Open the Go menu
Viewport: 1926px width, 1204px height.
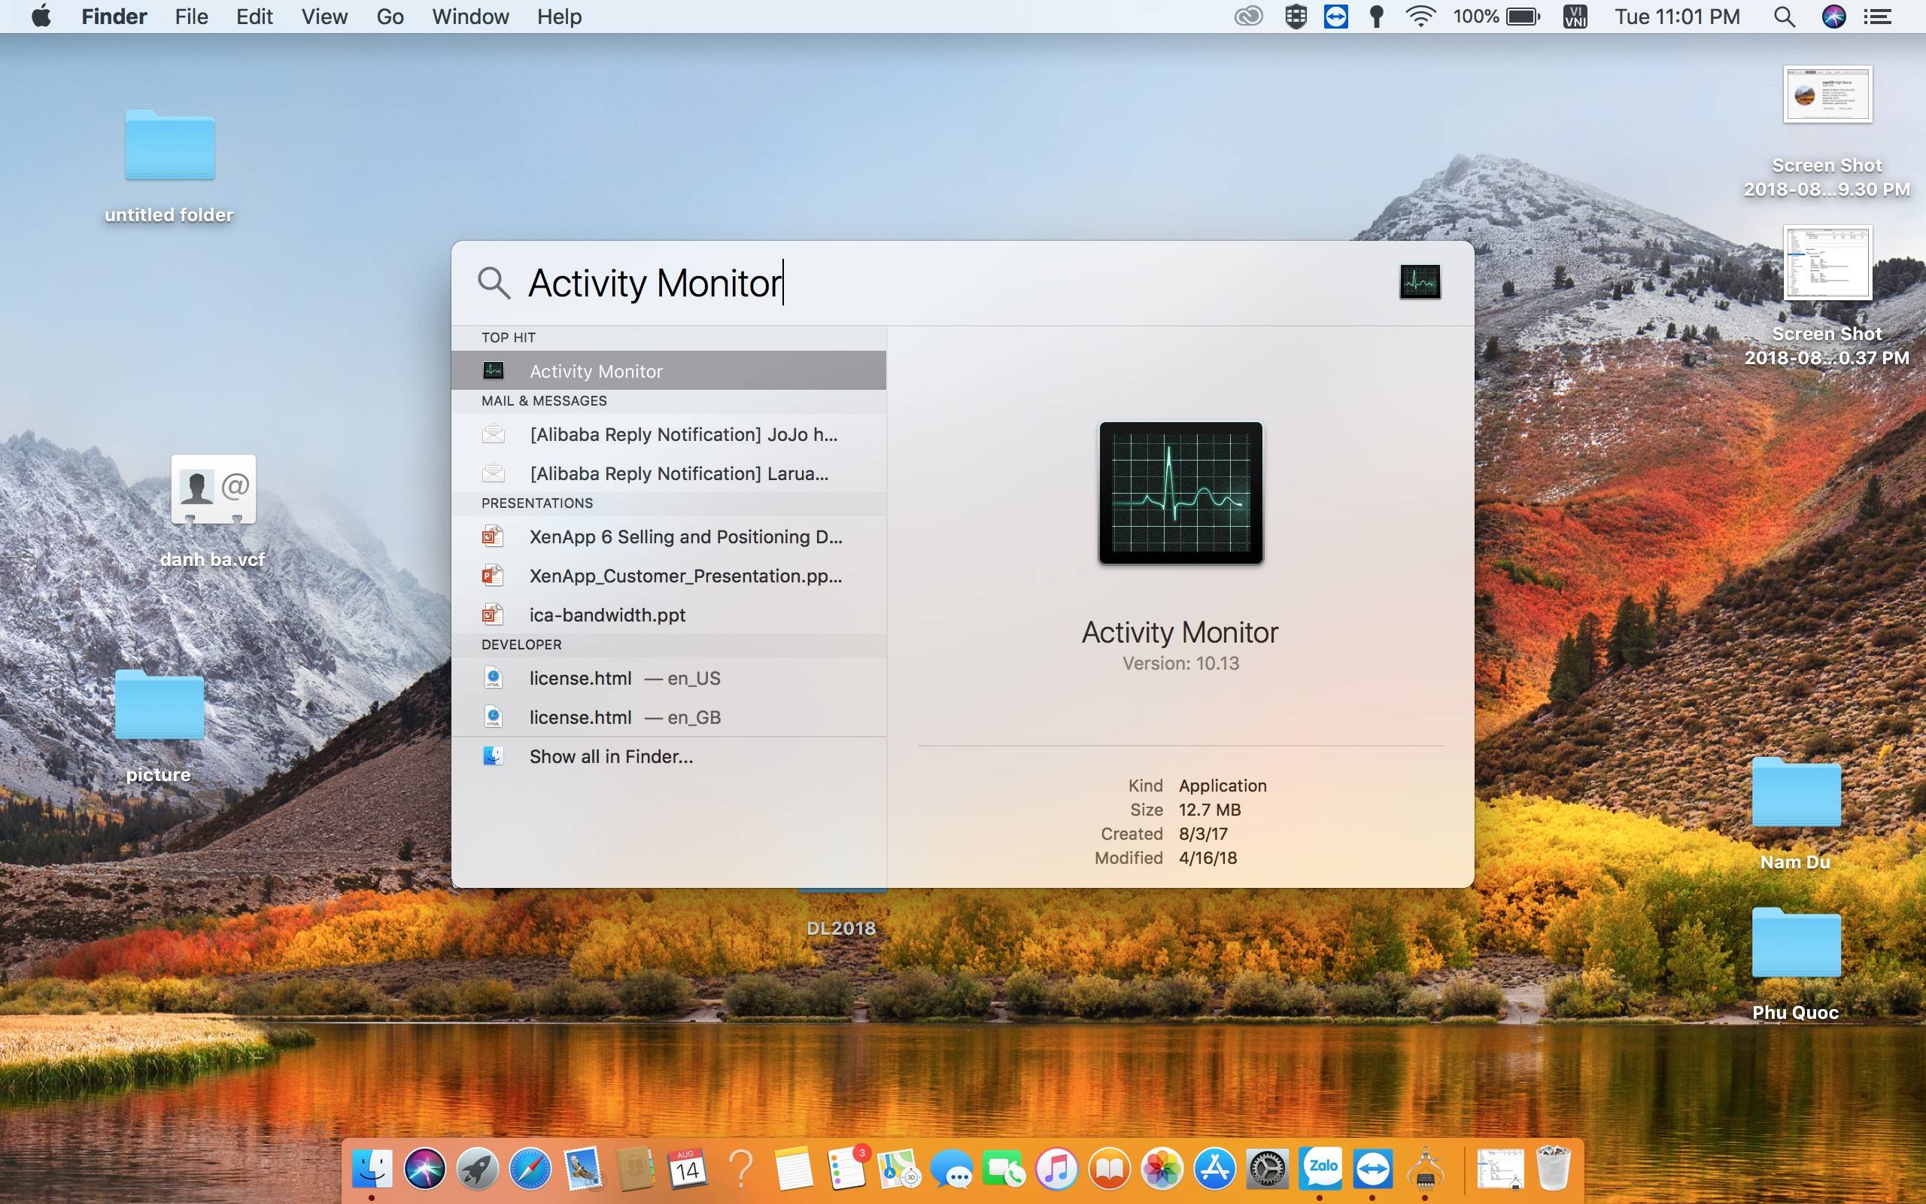click(390, 17)
